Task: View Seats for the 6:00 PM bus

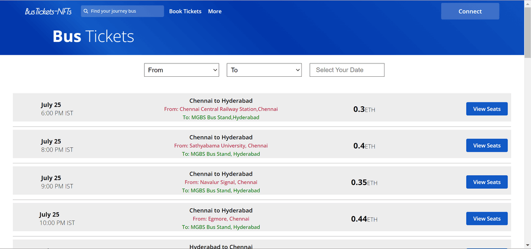Action: pyautogui.click(x=487, y=109)
